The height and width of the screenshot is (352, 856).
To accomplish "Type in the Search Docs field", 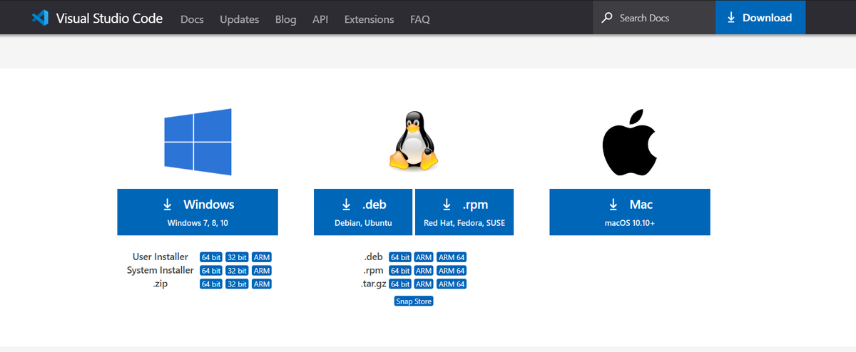I will coord(656,18).
